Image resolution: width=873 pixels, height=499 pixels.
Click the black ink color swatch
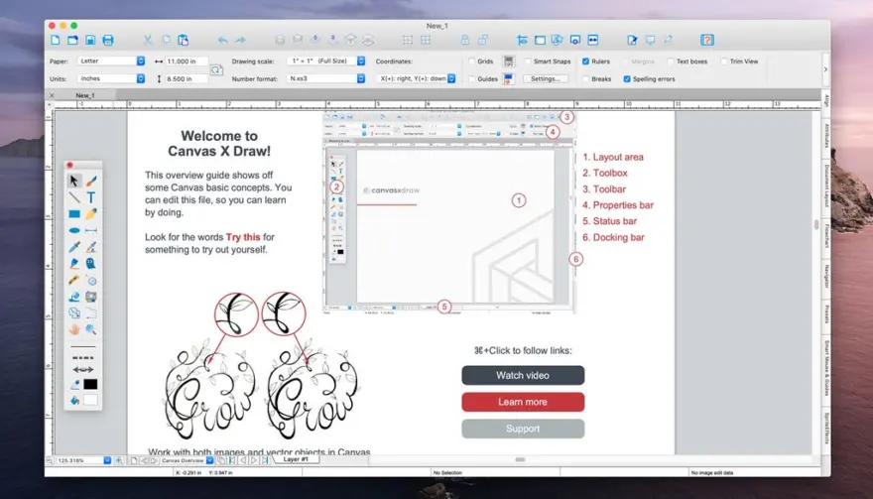click(90, 384)
